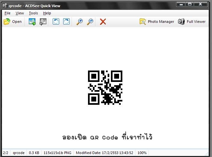Open the Tools menu
The image size is (212, 157).
point(33,13)
